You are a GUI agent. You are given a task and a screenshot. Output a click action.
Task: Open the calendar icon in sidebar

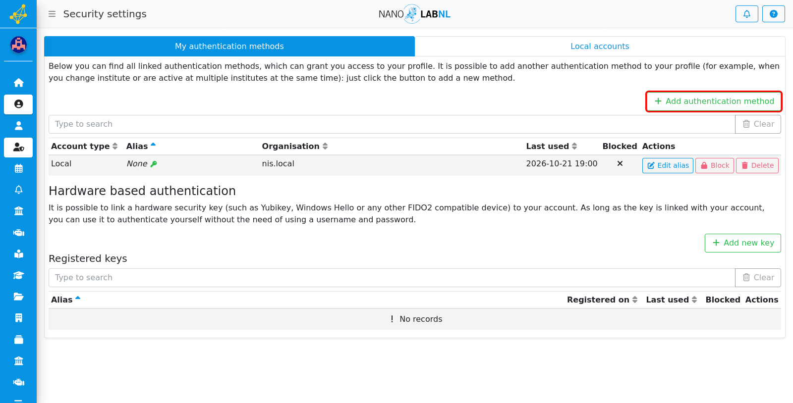coord(18,168)
